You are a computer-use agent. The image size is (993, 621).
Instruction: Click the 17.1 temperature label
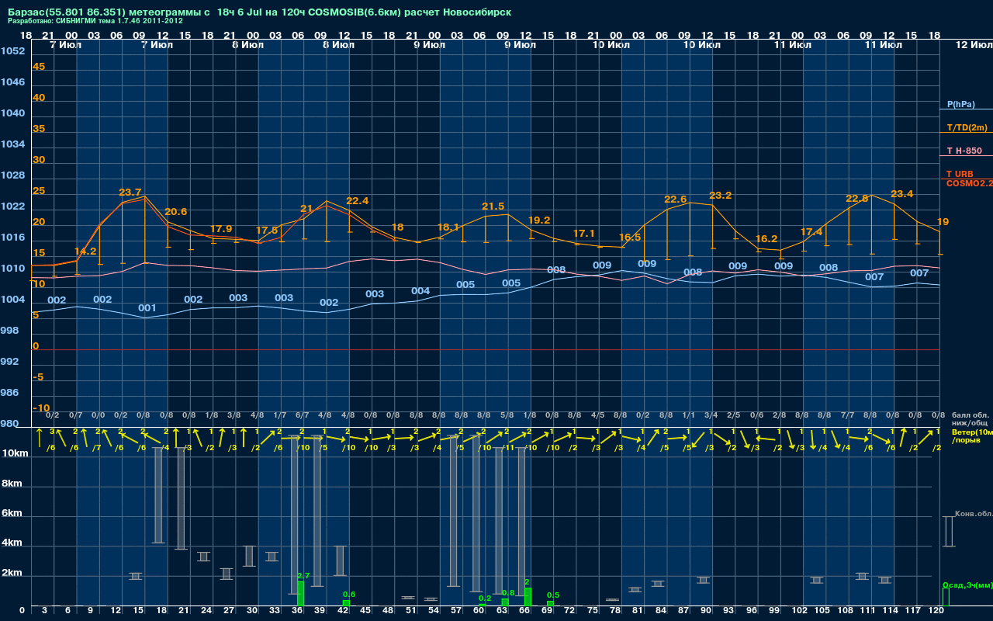click(x=584, y=234)
